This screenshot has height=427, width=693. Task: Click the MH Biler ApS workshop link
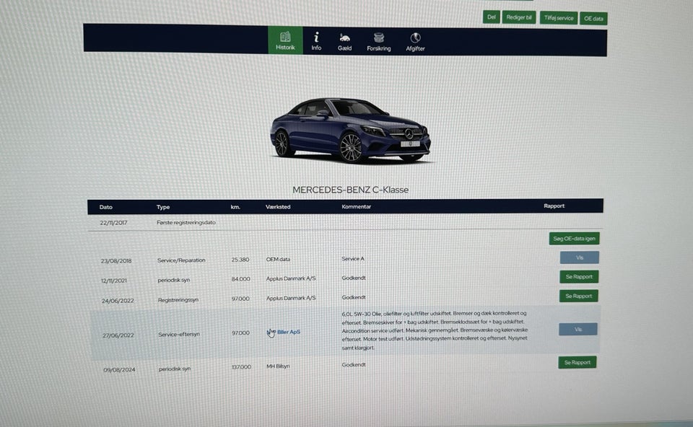285,332
